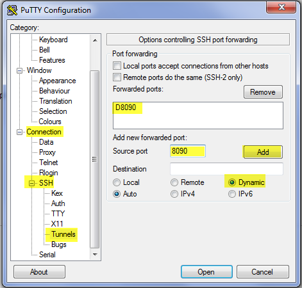Open the Telnet category
Image resolution: width=302 pixels, height=288 pixels.
(48, 163)
